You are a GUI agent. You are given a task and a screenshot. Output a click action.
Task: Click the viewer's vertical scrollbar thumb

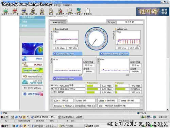[x=168, y=38]
